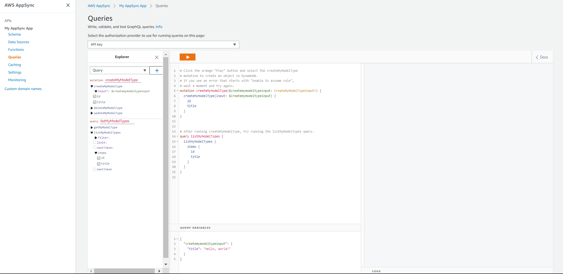
Task: Click the LOGS panel header
Action: [x=376, y=271]
